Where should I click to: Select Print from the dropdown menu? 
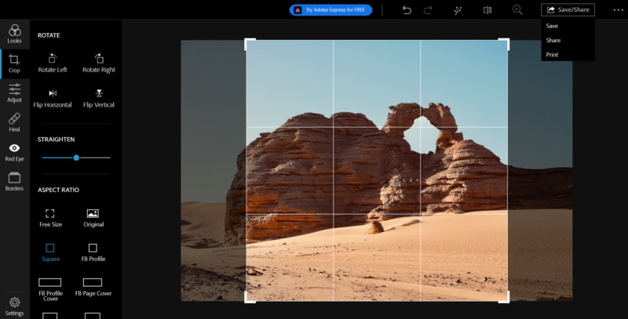[552, 55]
